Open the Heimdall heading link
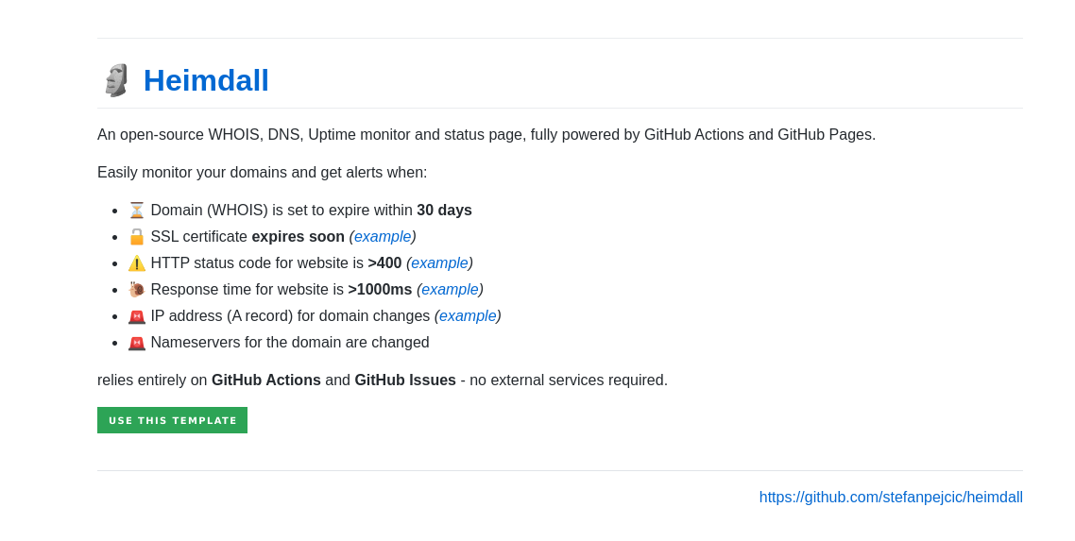 click(206, 80)
